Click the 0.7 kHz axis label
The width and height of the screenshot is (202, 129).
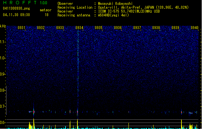(3, 106)
